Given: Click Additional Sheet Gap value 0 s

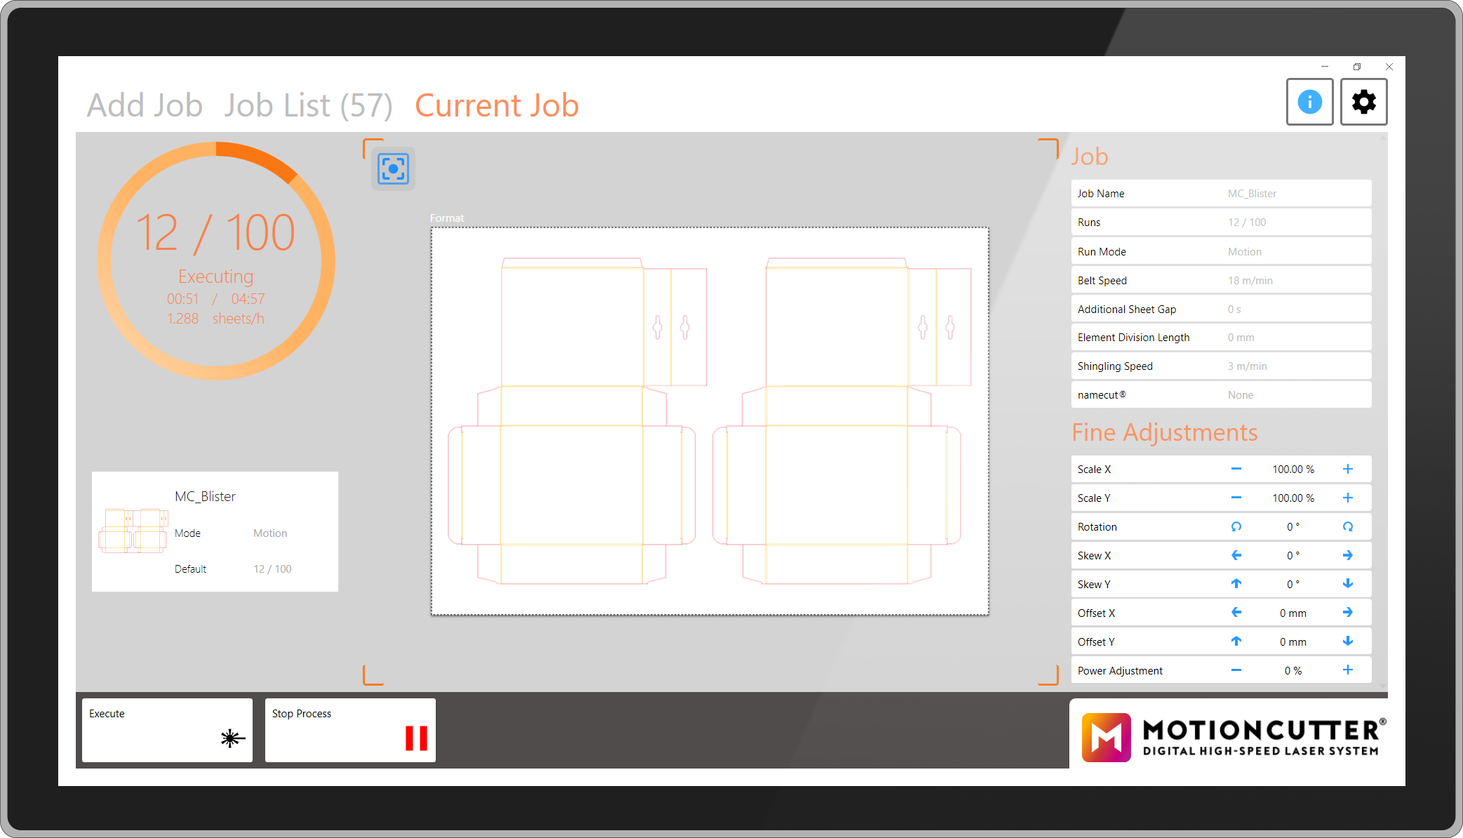Looking at the screenshot, I should tap(1234, 310).
